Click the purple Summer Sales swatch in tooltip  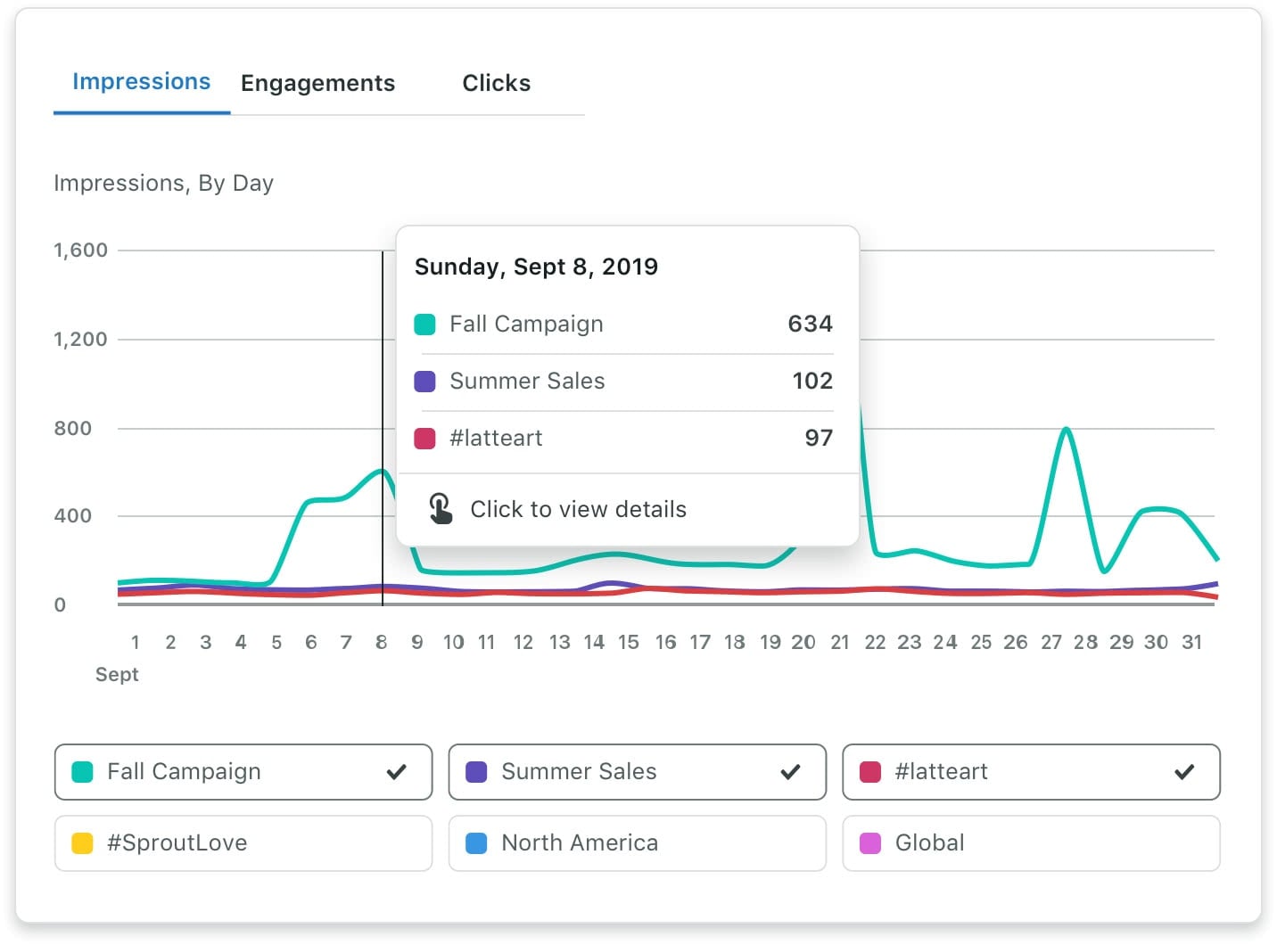424,382
